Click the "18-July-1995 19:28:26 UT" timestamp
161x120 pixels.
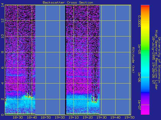pyautogui.click(x=153, y=60)
